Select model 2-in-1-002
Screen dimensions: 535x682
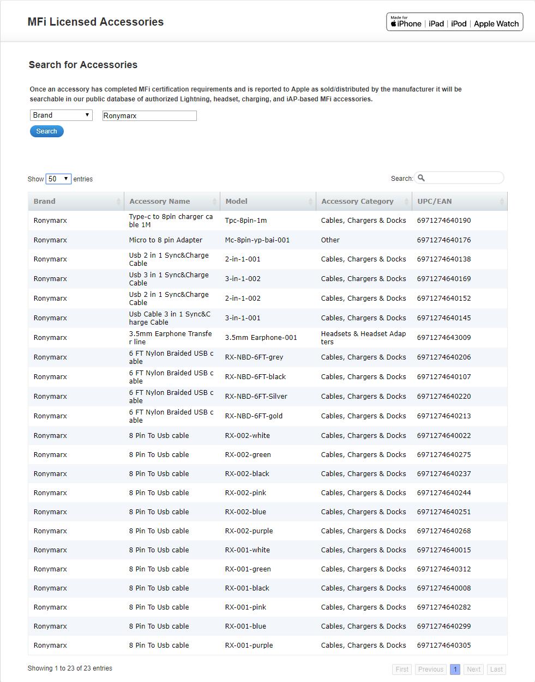[243, 299]
